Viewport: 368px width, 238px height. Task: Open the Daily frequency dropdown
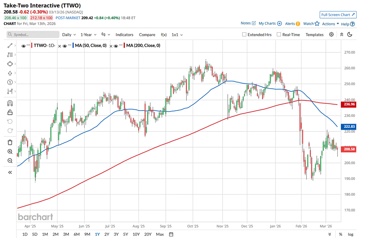(69, 35)
